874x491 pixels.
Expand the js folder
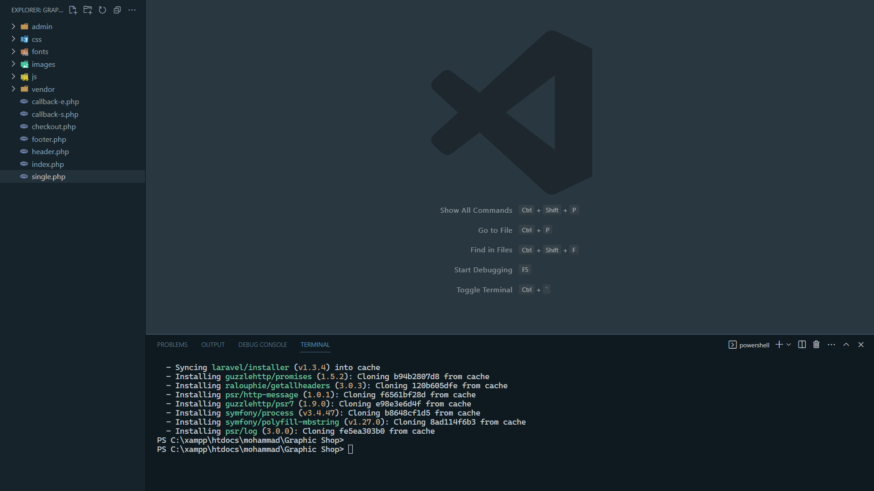pyautogui.click(x=13, y=76)
